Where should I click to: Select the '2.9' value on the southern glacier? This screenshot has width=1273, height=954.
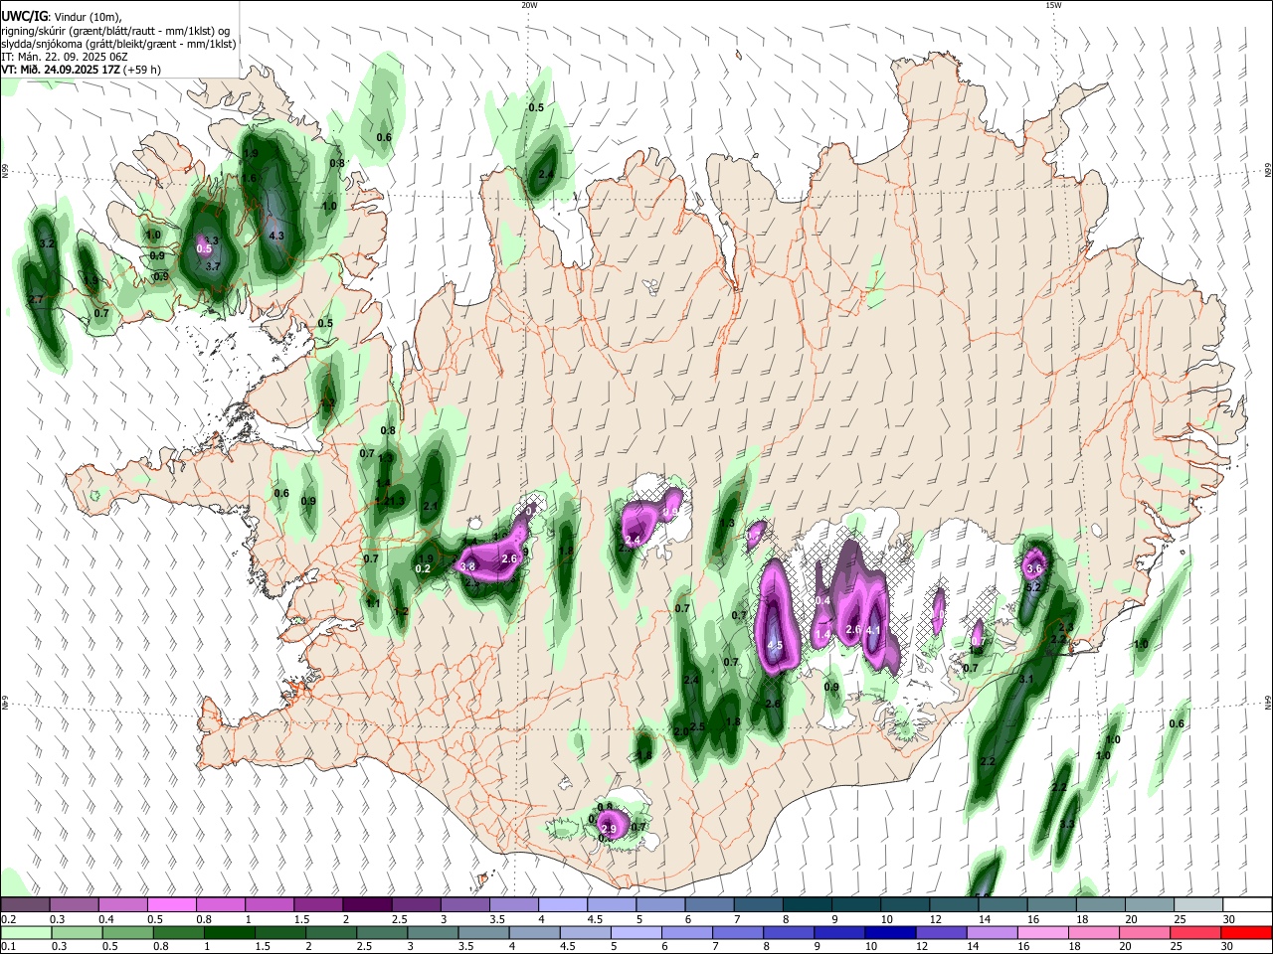coord(609,829)
